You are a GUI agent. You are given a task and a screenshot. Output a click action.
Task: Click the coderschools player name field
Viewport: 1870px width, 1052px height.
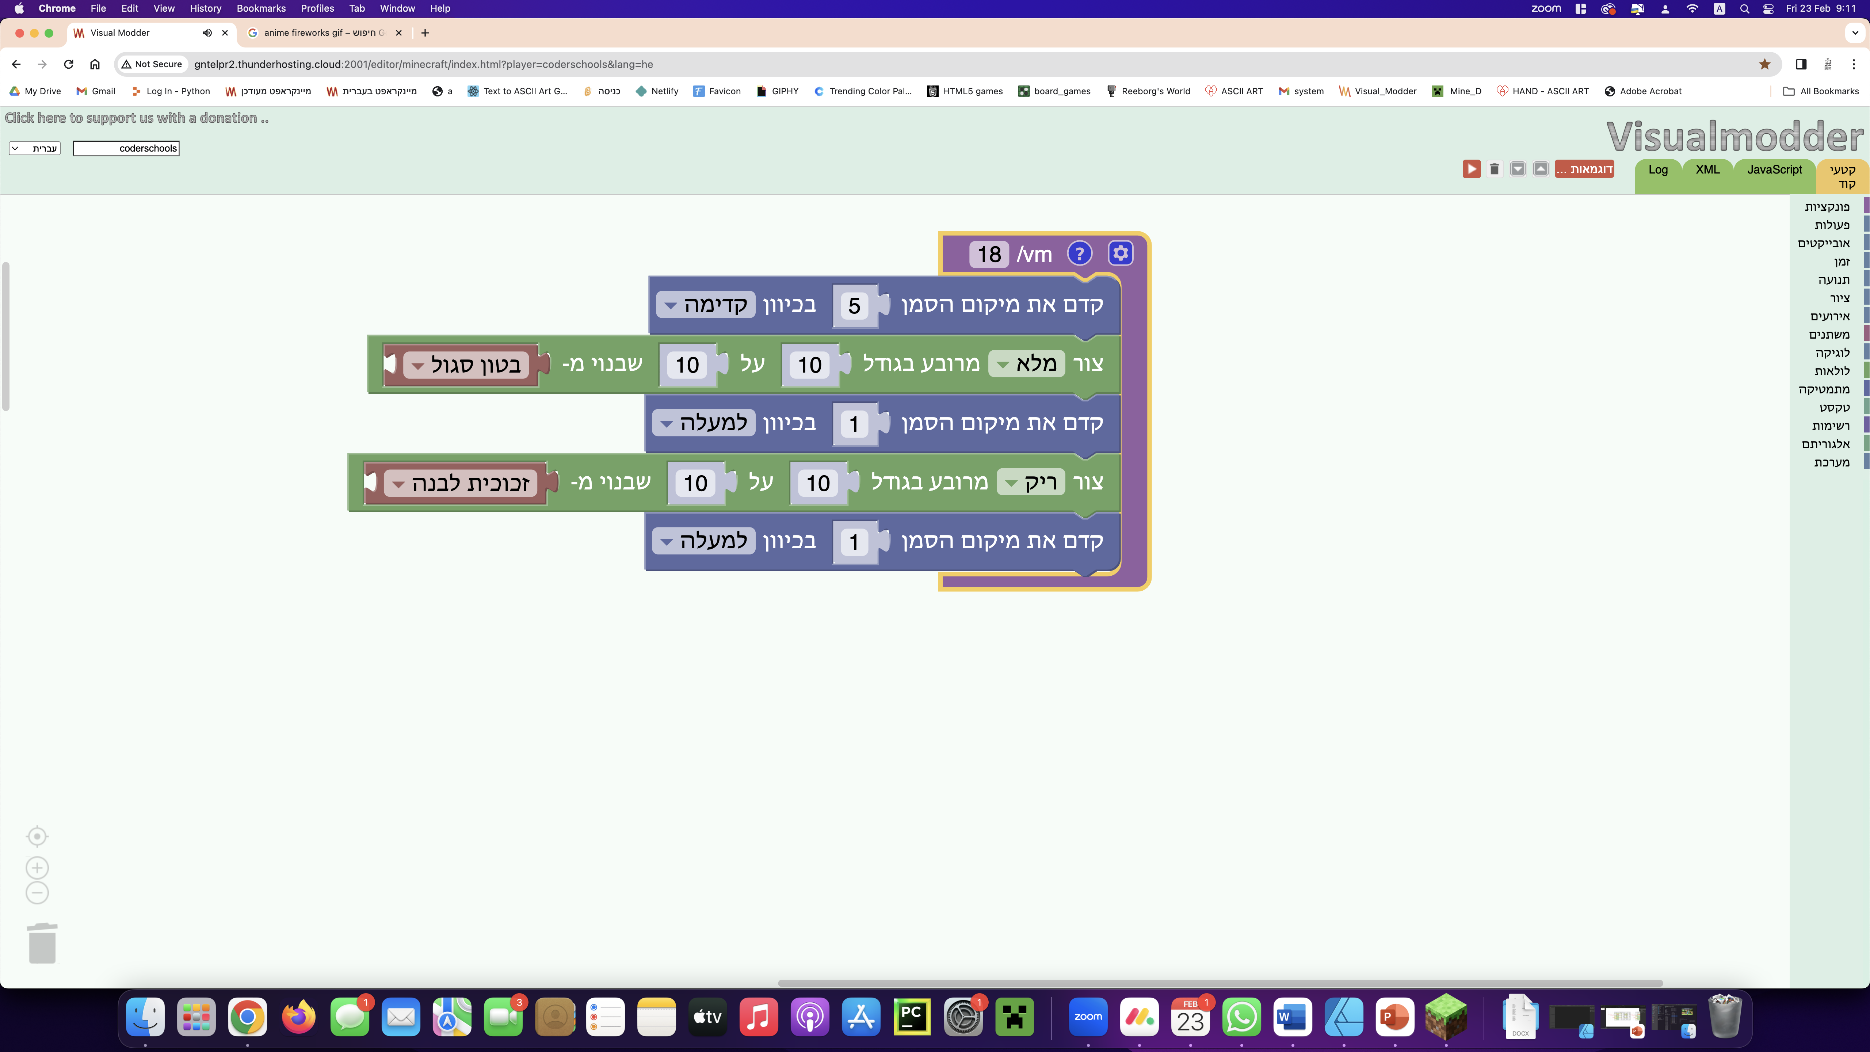click(126, 148)
